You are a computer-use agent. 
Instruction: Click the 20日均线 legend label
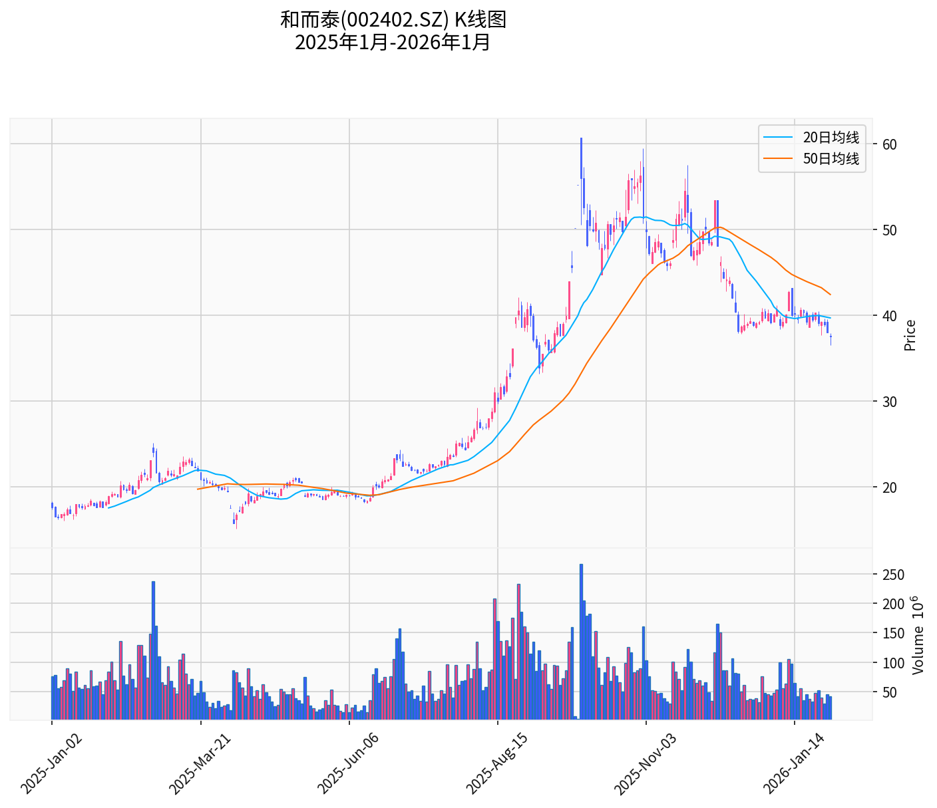831,138
